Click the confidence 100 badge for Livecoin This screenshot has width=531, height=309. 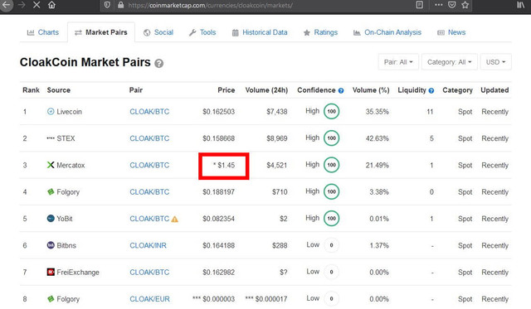click(331, 111)
